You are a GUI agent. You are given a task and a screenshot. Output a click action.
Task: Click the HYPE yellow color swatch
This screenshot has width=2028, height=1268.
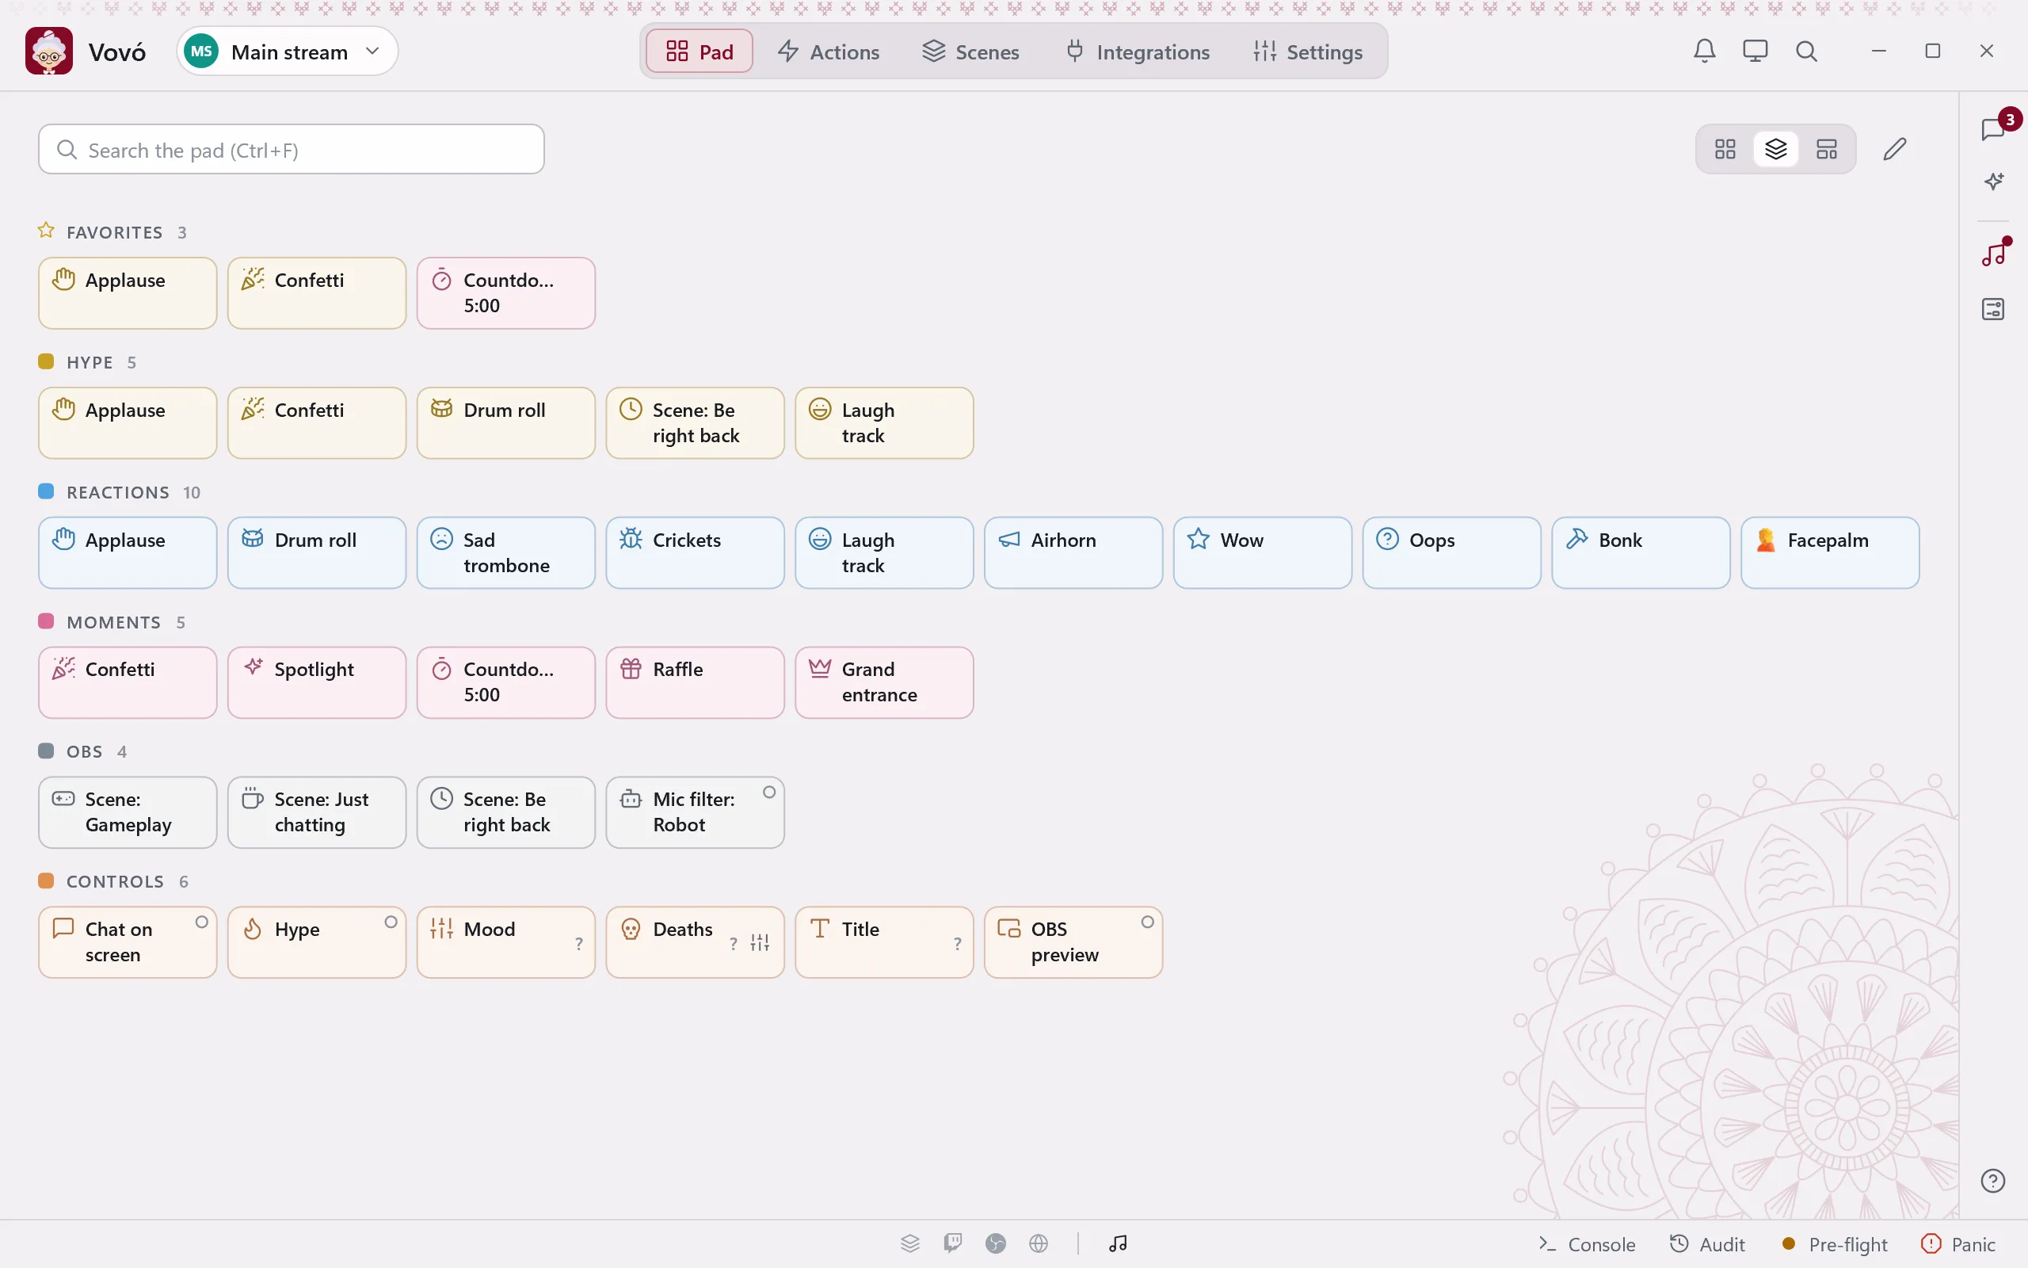[46, 361]
